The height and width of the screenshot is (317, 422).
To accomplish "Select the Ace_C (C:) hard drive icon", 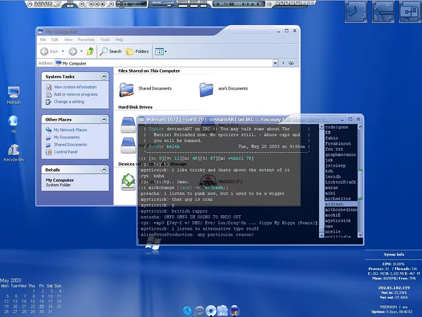I will click(x=128, y=125).
